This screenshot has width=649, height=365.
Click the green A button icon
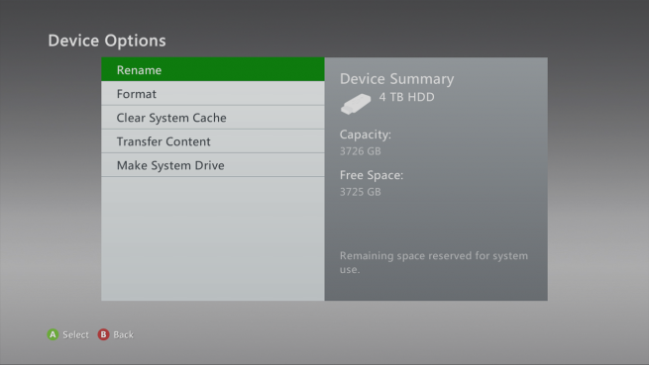pyautogui.click(x=53, y=334)
